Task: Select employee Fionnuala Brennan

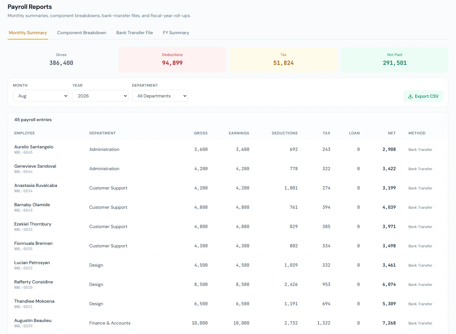Action: click(x=34, y=243)
